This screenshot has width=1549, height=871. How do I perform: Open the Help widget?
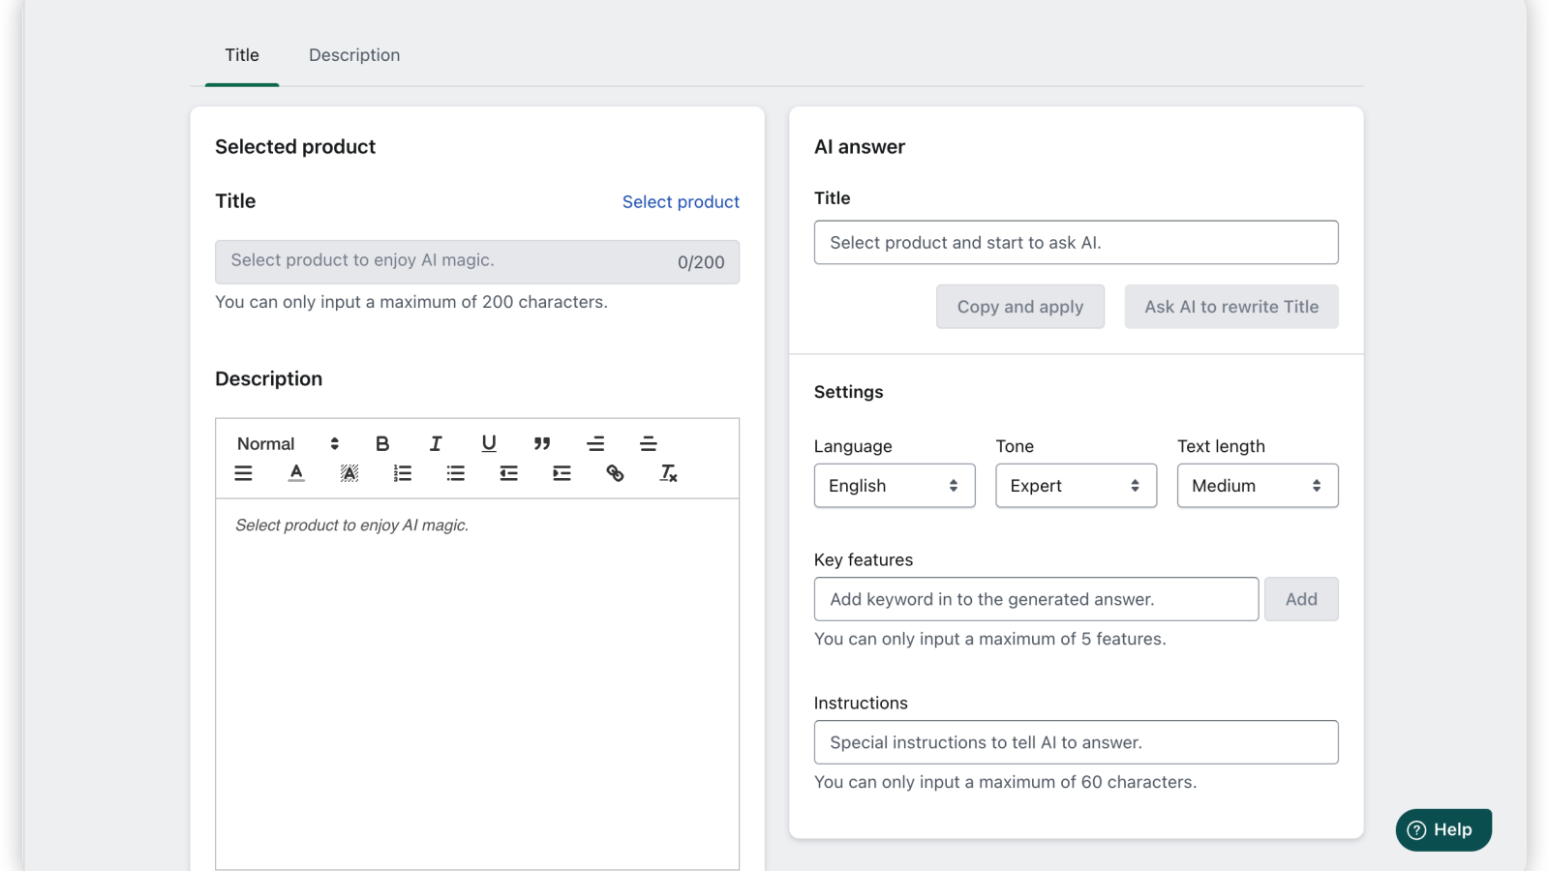click(1443, 829)
